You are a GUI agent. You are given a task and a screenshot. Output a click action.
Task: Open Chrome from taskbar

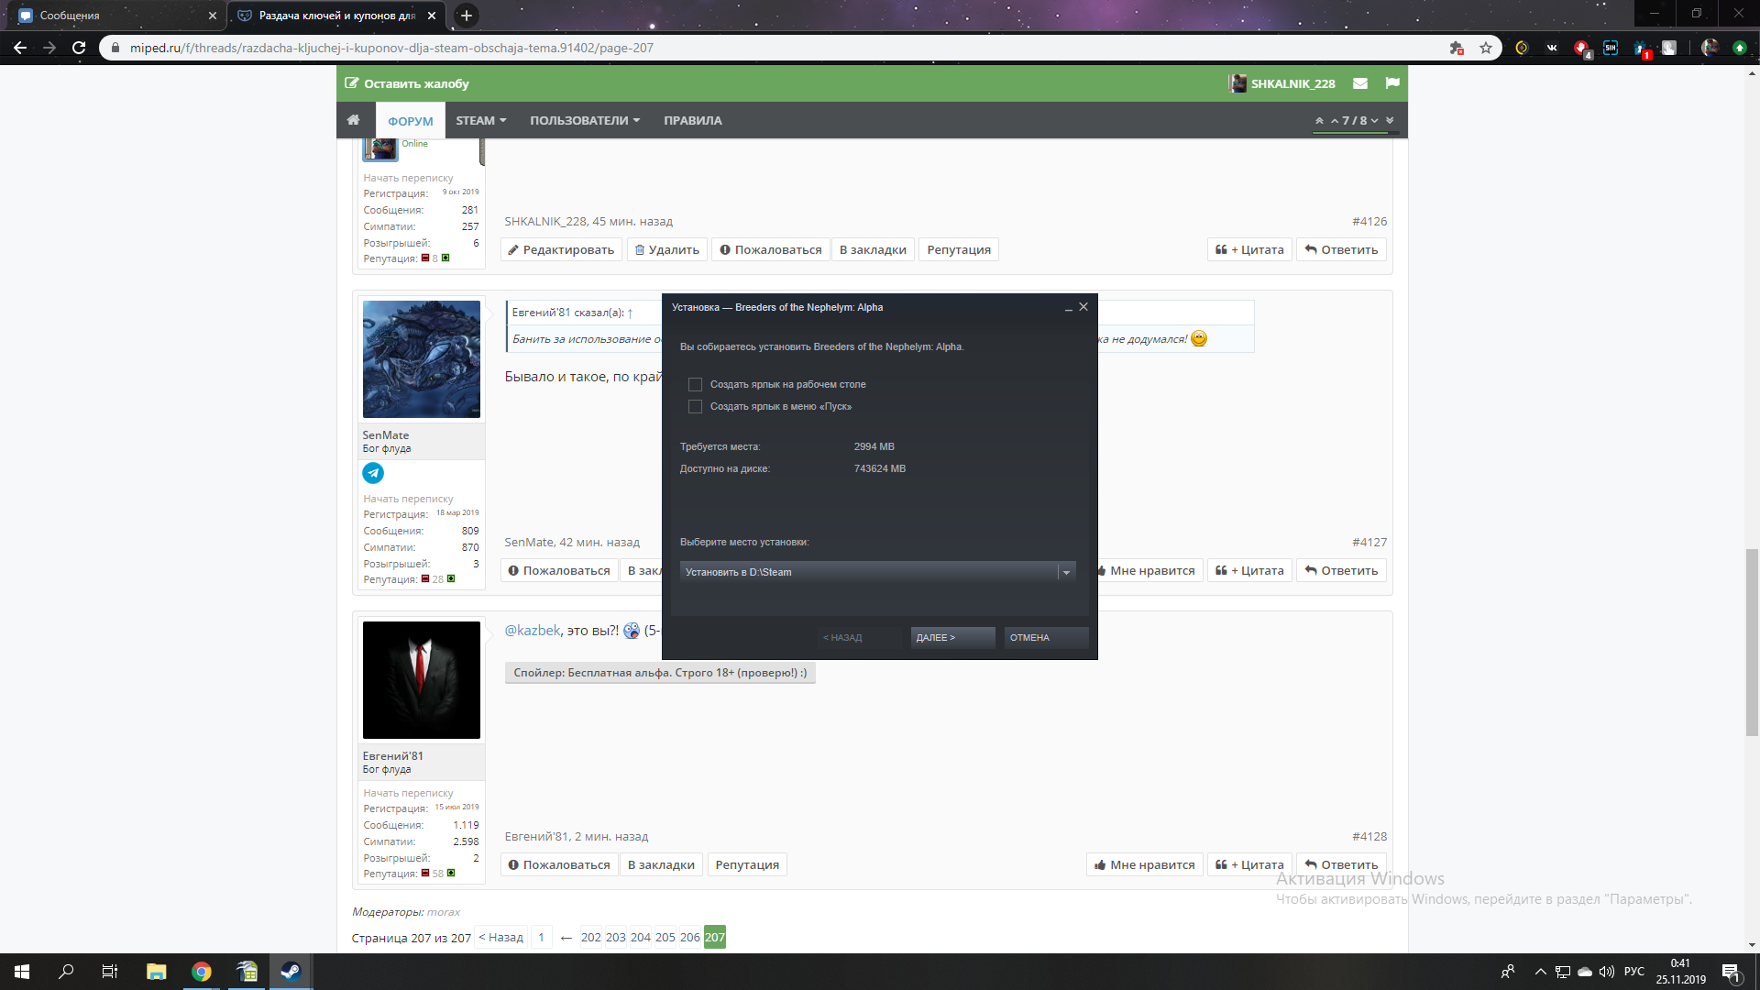tap(201, 972)
